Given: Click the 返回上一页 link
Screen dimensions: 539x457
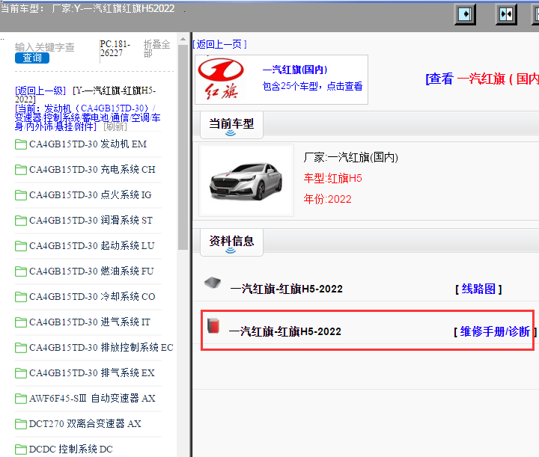Looking at the screenshot, I should [x=219, y=44].
